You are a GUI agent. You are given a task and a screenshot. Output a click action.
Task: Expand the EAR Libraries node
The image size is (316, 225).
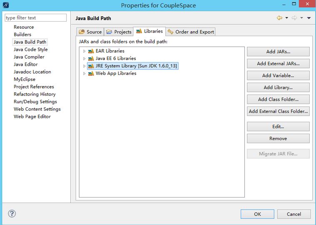[84, 51]
